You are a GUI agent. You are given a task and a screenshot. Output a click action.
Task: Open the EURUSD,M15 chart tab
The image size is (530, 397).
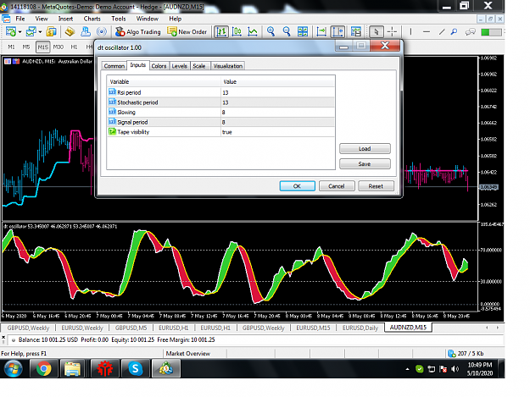pyautogui.click(x=313, y=328)
